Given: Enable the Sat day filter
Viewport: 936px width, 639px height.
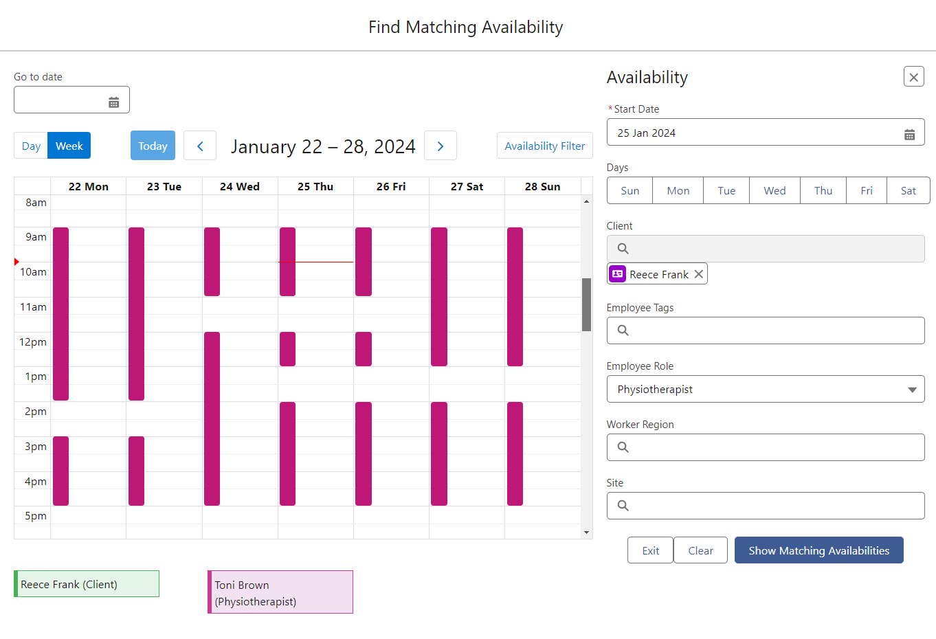Looking at the screenshot, I should (x=909, y=190).
